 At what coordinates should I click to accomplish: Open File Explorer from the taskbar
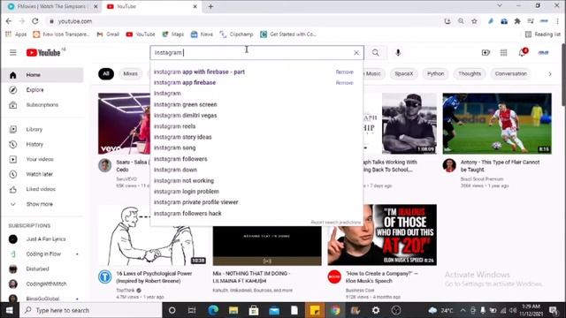[x=233, y=310]
